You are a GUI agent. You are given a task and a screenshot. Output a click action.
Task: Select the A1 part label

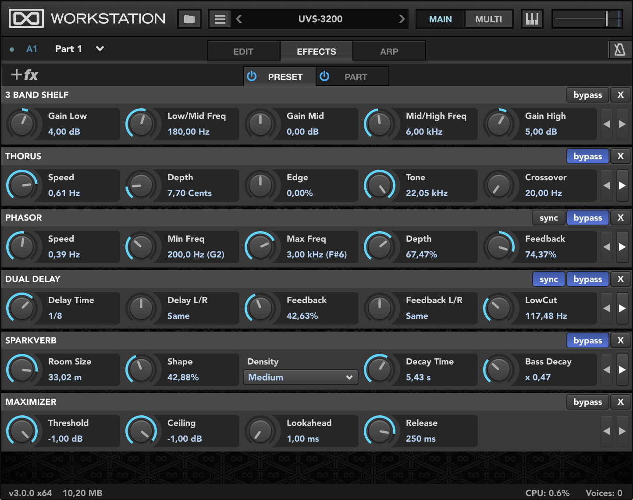(32, 49)
